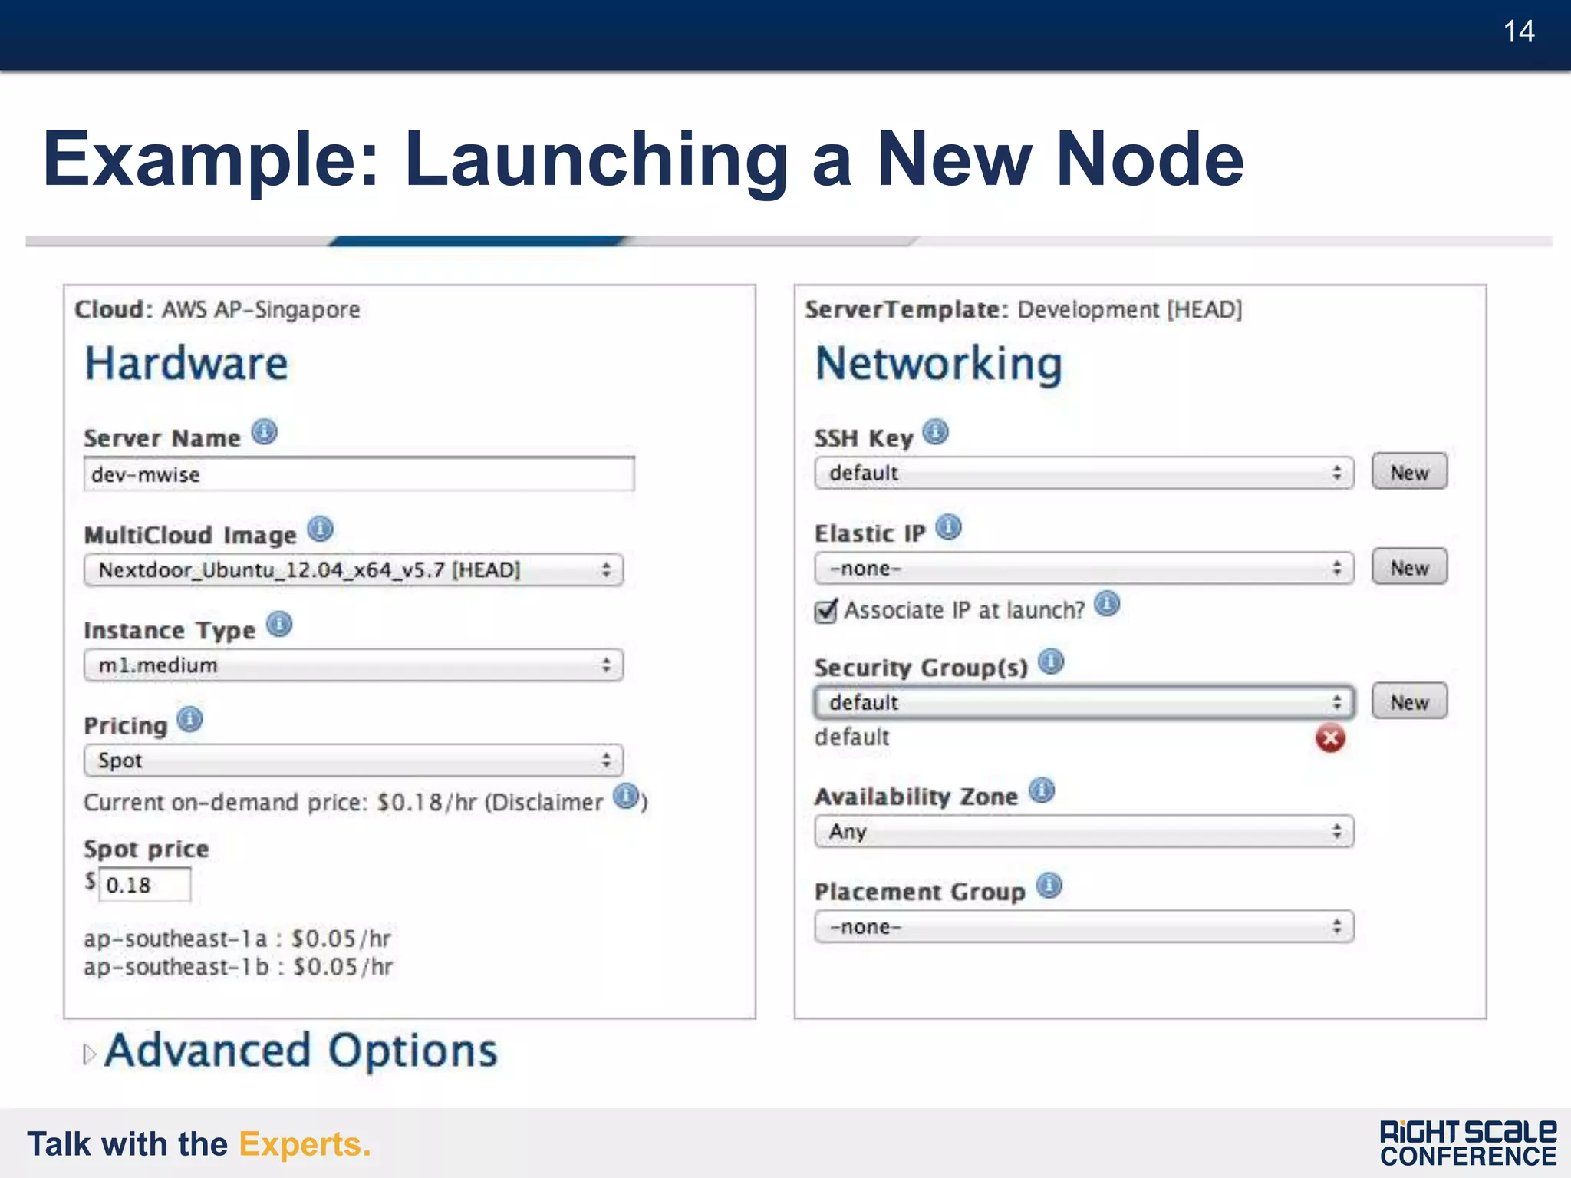Click the Advanced Options heading text
The width and height of the screenshot is (1571, 1178).
pyautogui.click(x=301, y=1050)
